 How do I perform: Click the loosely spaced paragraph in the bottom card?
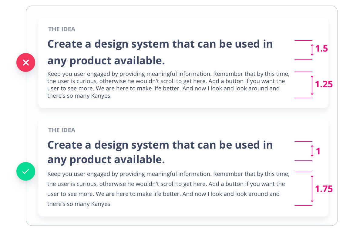(168, 189)
